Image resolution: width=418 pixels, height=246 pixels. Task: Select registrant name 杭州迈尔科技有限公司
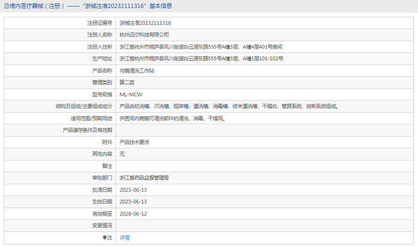click(x=144, y=35)
